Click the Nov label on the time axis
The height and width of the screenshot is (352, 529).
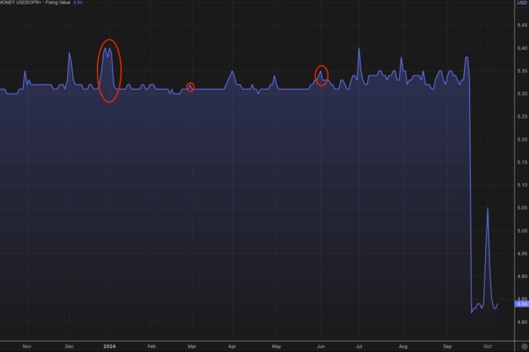tap(26, 344)
